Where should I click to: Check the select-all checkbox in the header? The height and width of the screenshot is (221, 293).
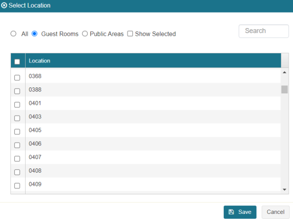click(x=17, y=61)
